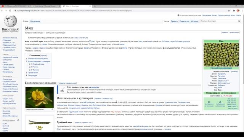Click Эукариоты link in infobox

222,74
